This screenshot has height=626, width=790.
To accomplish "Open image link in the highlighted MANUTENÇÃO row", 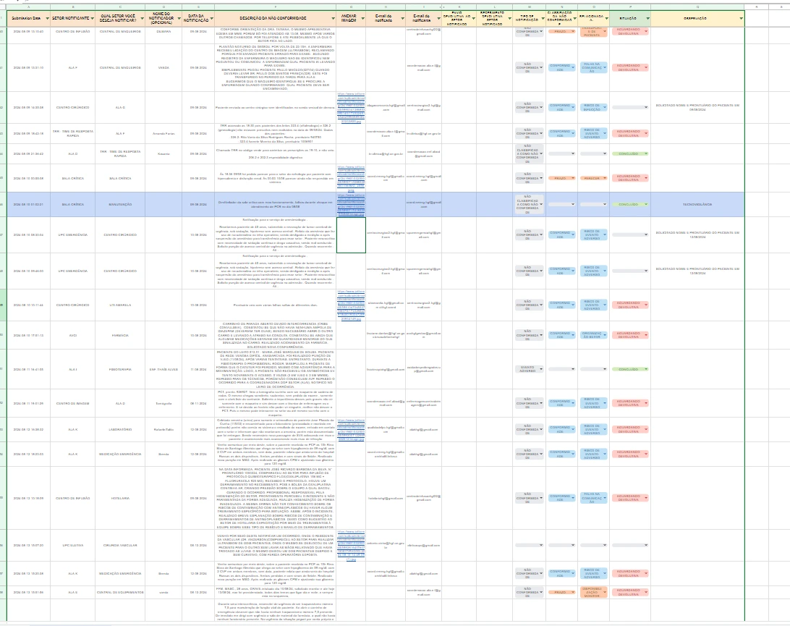I will [x=352, y=205].
